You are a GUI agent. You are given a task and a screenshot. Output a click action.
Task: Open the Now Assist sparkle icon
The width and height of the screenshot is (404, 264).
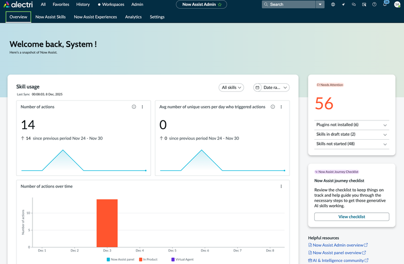coord(343,4)
